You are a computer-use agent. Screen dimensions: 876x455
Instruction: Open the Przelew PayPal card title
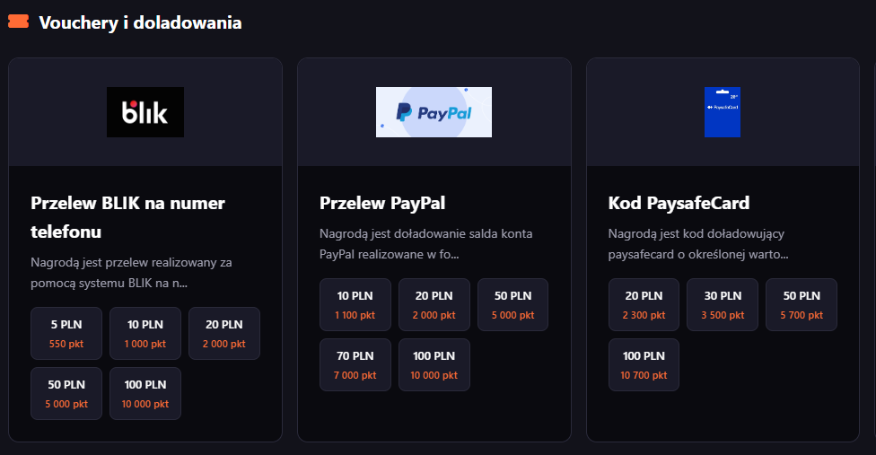382,203
